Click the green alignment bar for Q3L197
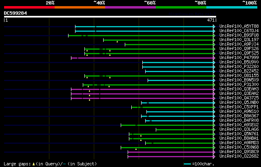Screen dimensions: 261x167 [158, 40]
